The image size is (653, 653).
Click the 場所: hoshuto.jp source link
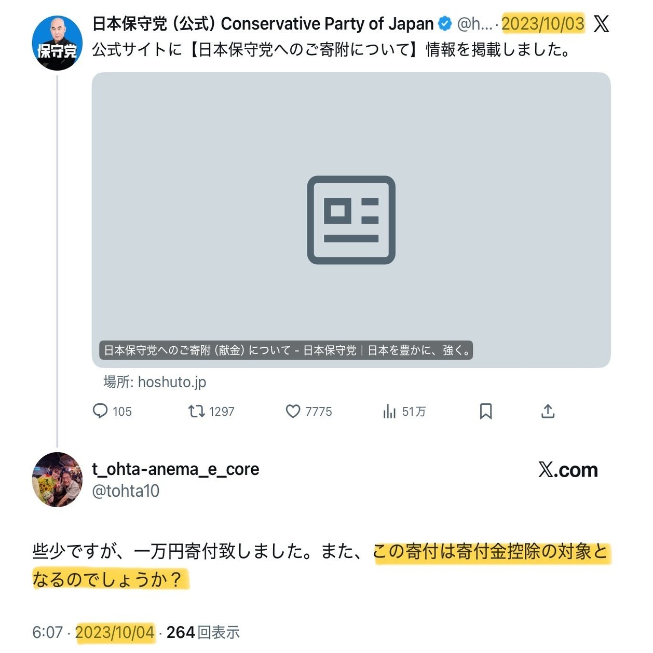(x=155, y=382)
